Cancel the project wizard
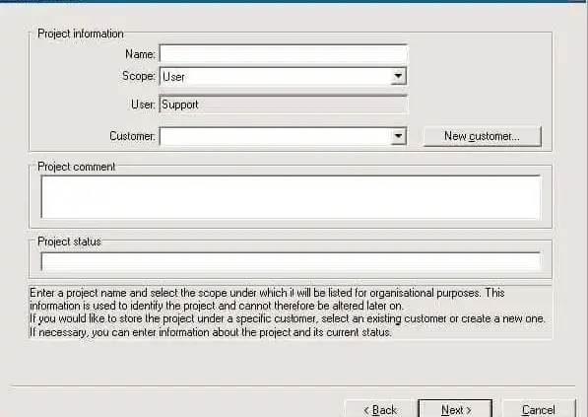The height and width of the screenshot is (417, 588). (x=538, y=409)
